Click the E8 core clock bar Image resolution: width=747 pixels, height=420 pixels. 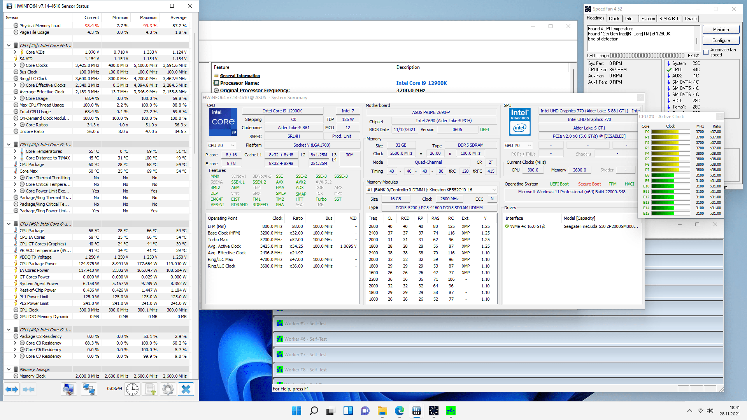(x=671, y=175)
